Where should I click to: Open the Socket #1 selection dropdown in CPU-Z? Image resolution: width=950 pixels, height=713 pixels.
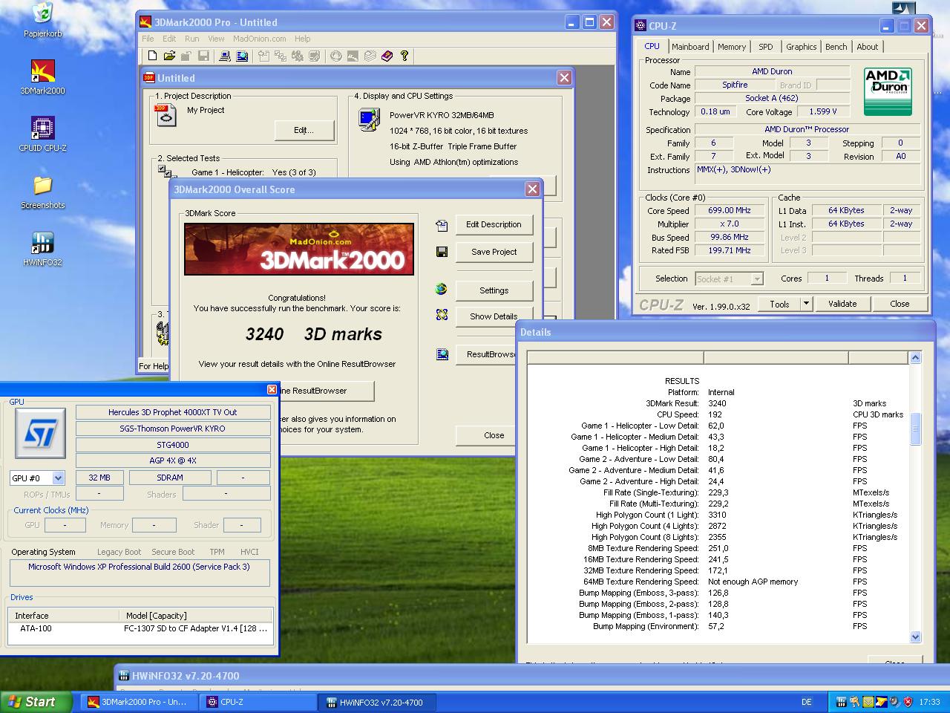[x=757, y=279]
